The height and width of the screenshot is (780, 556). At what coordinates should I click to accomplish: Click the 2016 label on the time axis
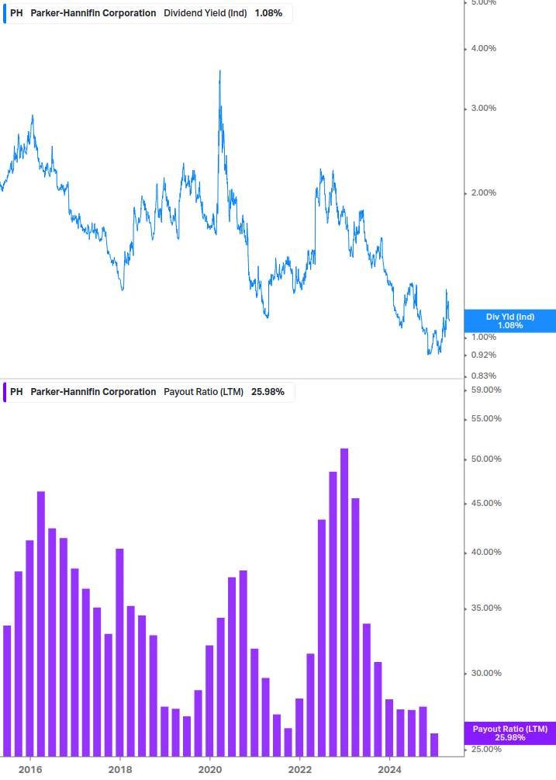(x=30, y=770)
